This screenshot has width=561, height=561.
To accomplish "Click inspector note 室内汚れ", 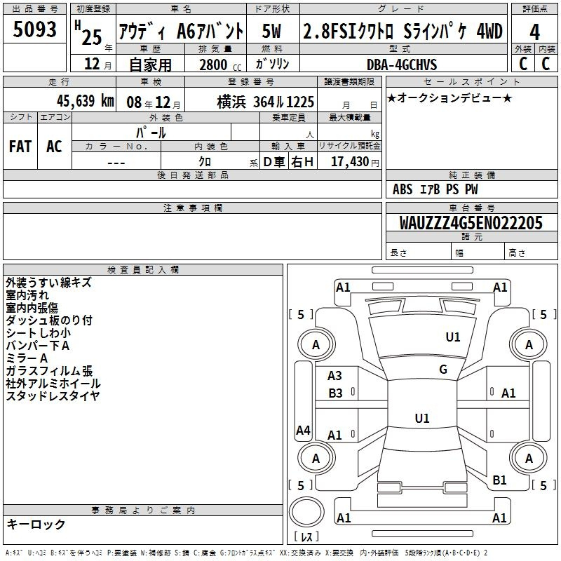I will click(27, 295).
